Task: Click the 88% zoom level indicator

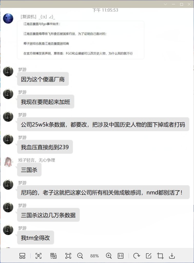Action: 94,256
